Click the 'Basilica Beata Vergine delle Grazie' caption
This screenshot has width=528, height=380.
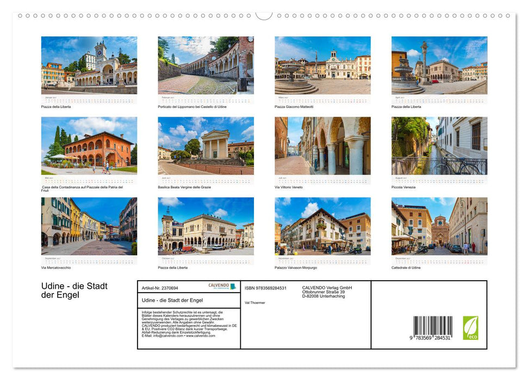(x=184, y=187)
